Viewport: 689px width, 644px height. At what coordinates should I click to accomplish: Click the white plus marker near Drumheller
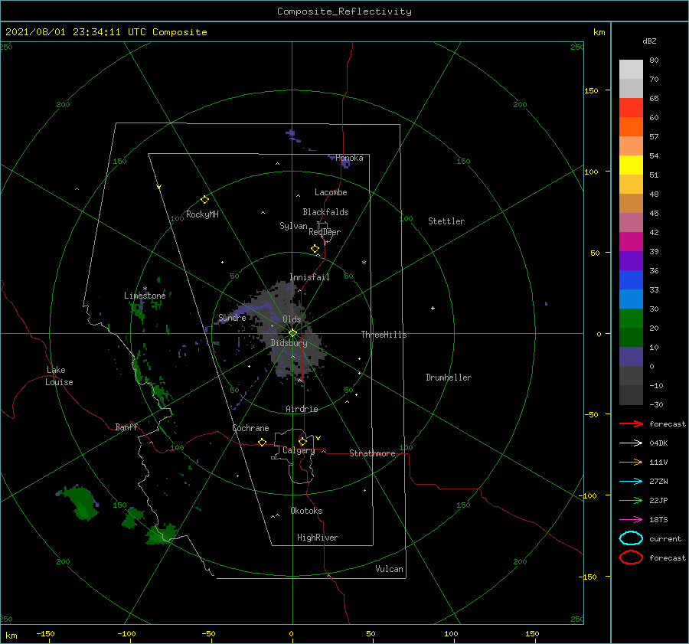[x=433, y=308]
